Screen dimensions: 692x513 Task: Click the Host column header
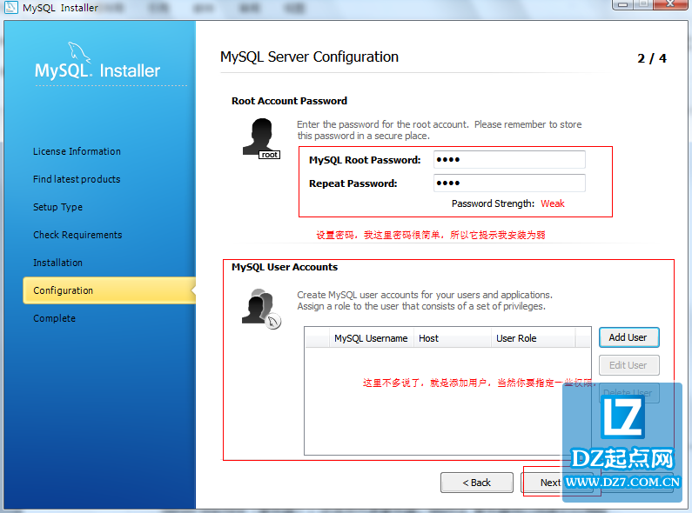coord(453,338)
